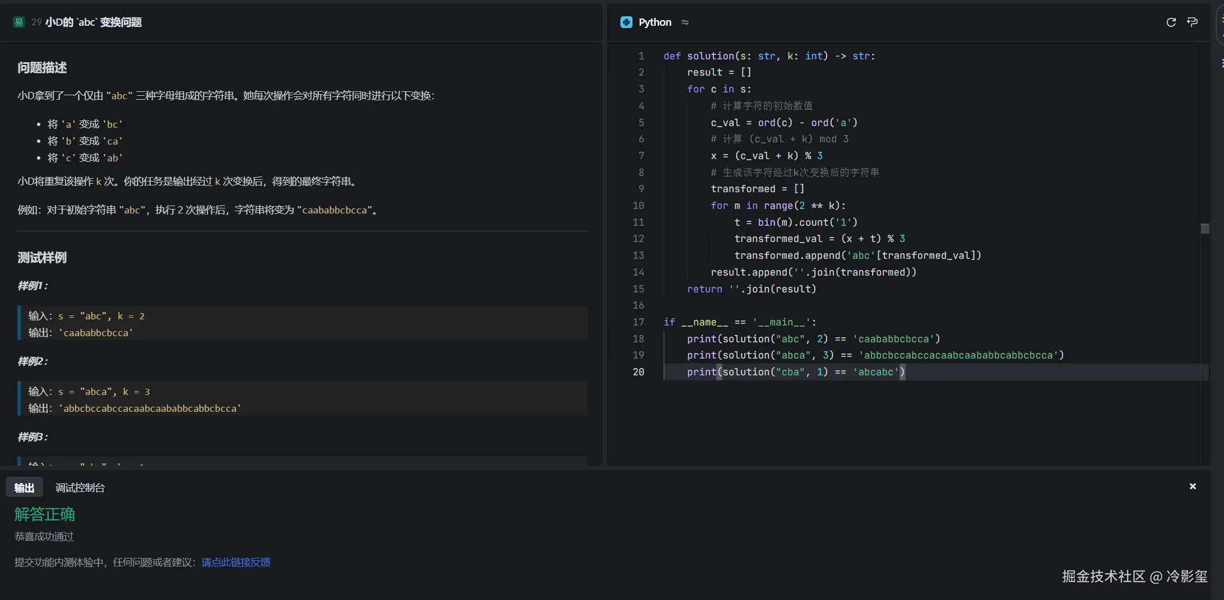Click the switch-language arrows beside Python
Screen dimensions: 1224x600
click(685, 22)
